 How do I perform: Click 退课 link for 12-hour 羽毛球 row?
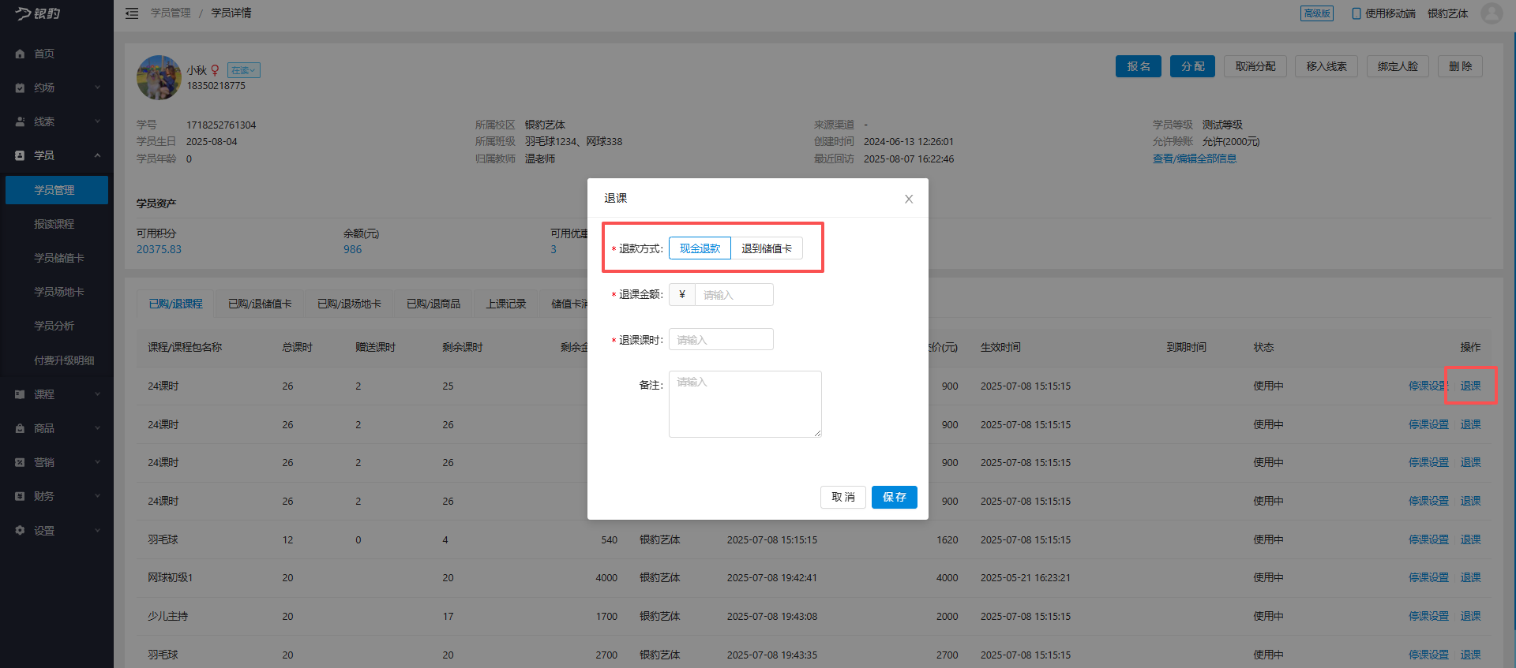(1470, 540)
